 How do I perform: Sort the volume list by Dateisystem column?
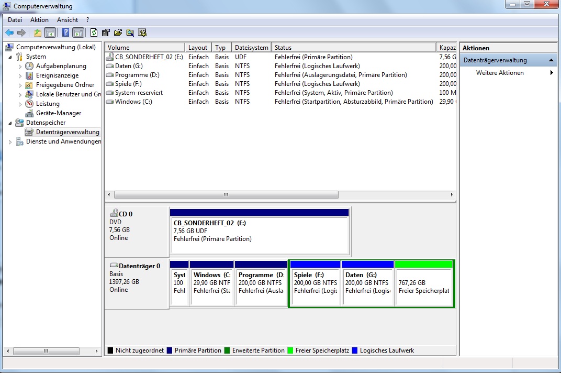coord(251,48)
